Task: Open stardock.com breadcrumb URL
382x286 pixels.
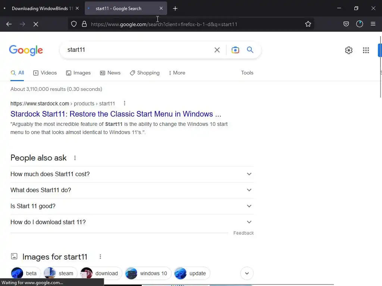Action: [x=63, y=104]
